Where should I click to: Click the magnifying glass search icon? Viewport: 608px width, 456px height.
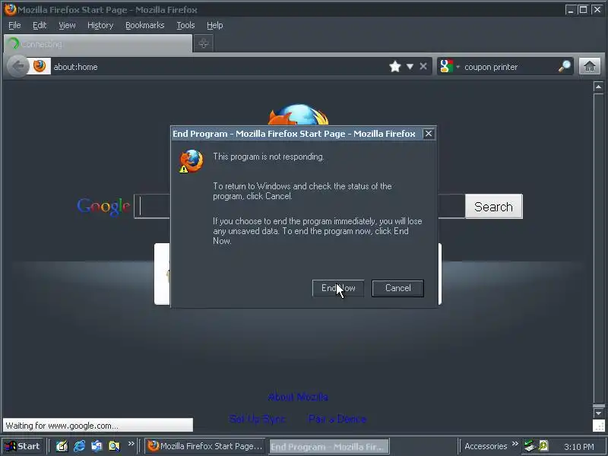565,67
